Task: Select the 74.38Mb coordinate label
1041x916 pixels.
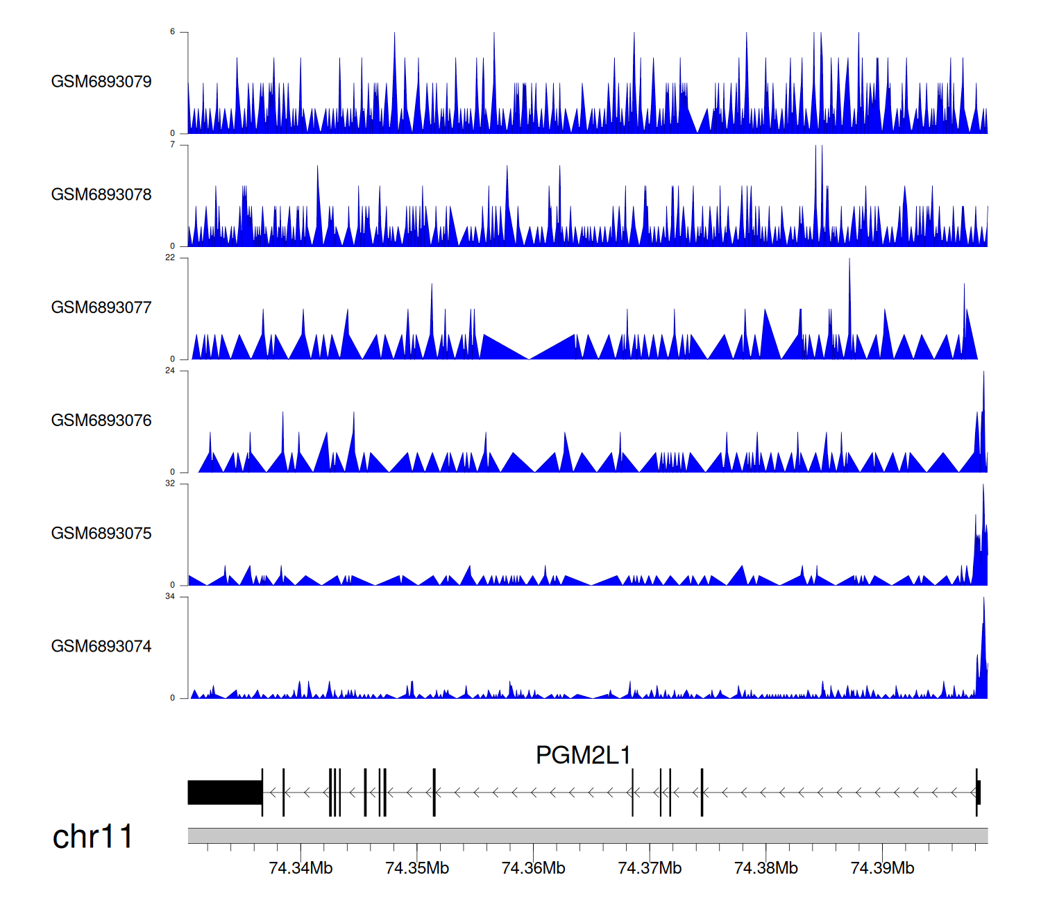Action: click(x=766, y=868)
